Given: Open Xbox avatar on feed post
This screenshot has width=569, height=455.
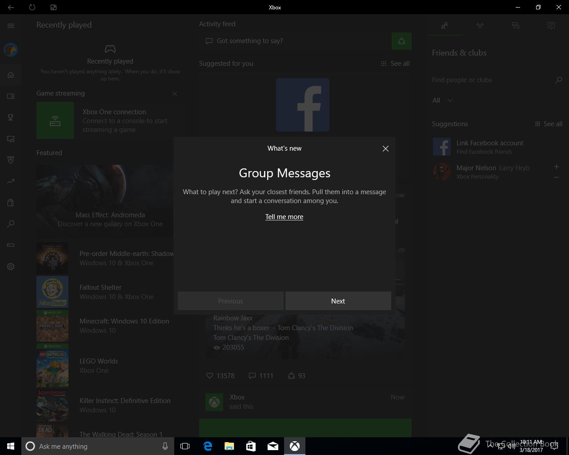Looking at the screenshot, I should point(214,402).
